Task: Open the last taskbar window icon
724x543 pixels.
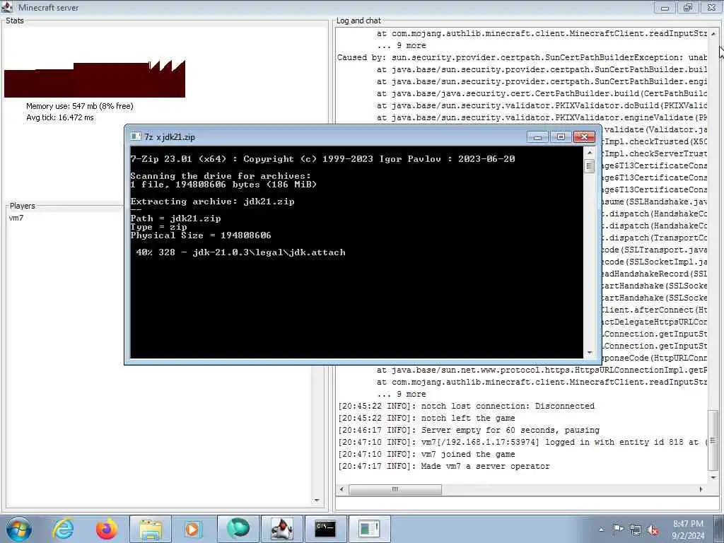Action: (369, 529)
